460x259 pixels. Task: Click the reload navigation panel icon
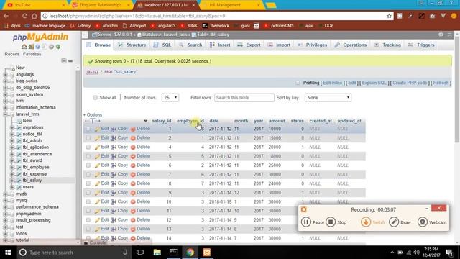58,47
